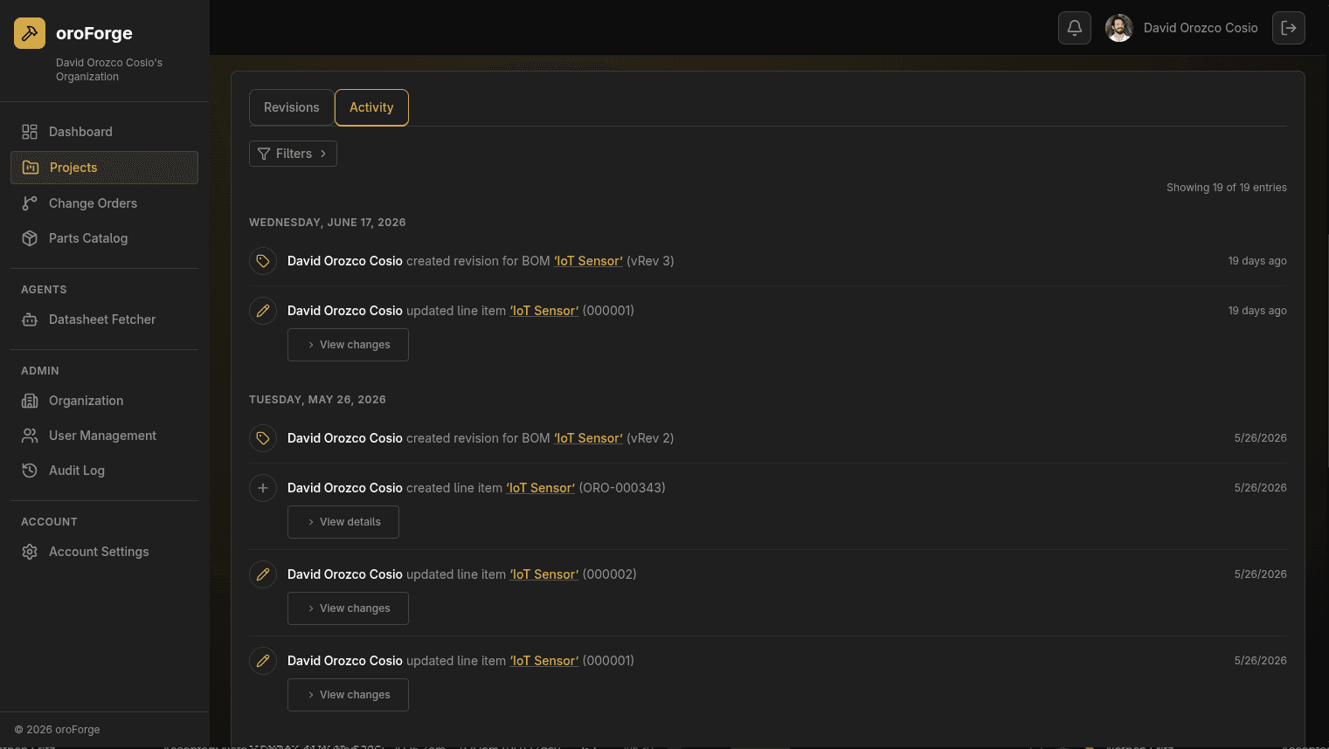
Task: Open 'IoT Sensor' link in vRev 2 entry
Action: [x=588, y=438]
